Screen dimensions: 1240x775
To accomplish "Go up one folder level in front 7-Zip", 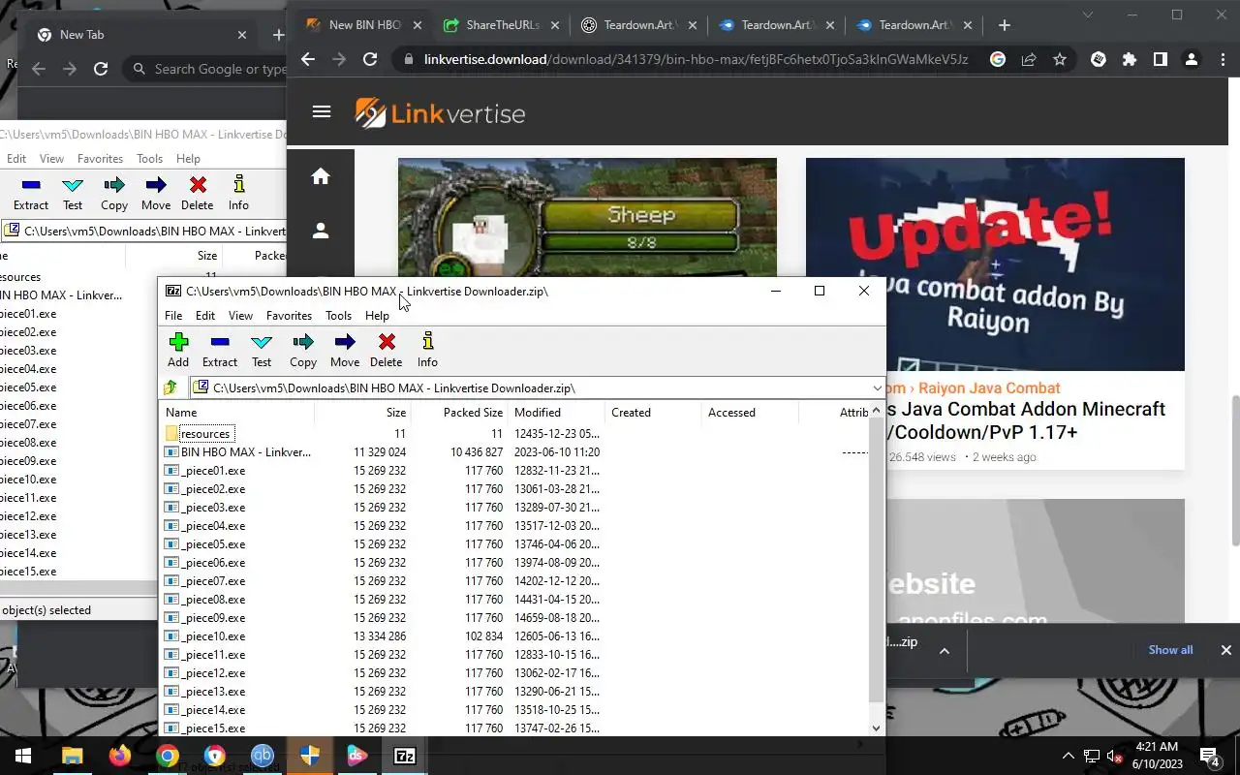I will point(171,387).
